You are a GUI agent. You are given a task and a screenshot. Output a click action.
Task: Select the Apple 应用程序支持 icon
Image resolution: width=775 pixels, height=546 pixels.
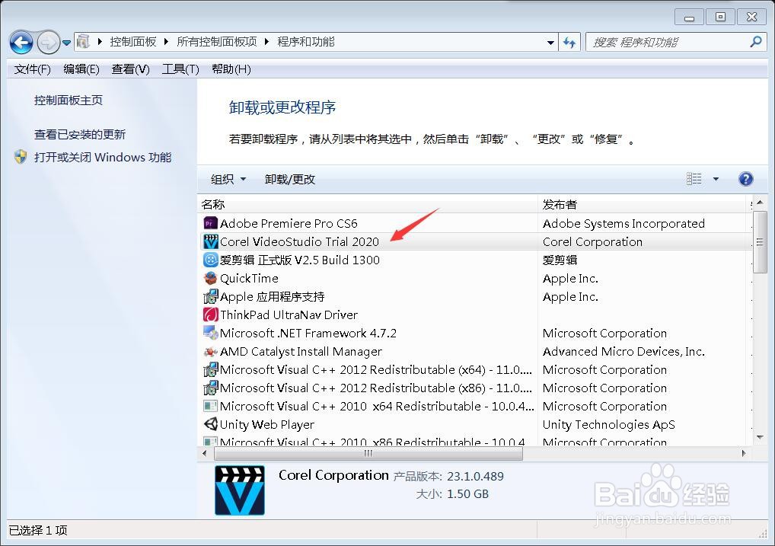pos(211,296)
